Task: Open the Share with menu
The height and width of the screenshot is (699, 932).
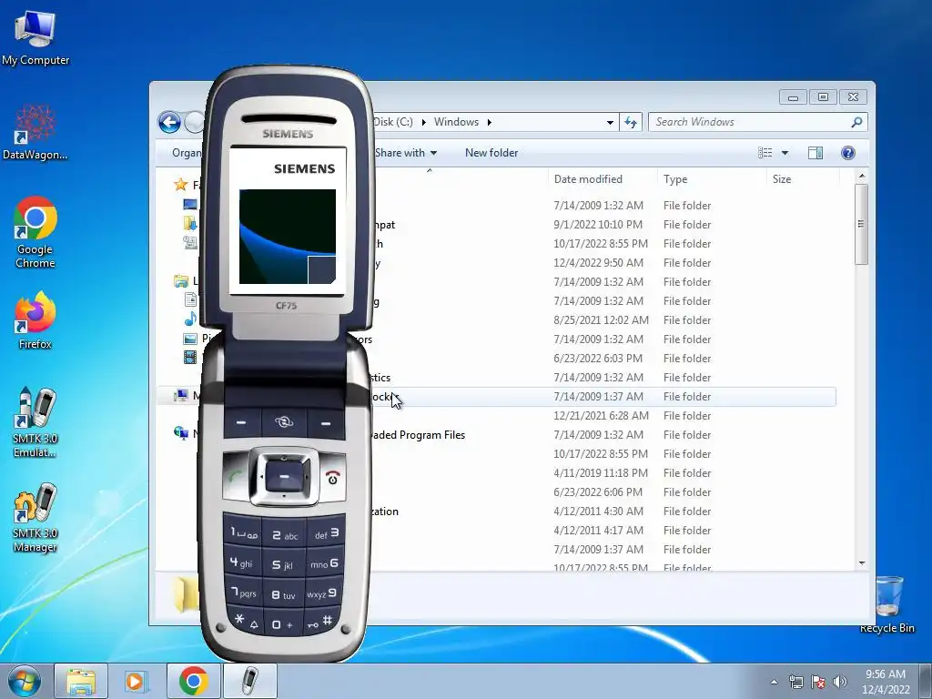Action: click(406, 153)
